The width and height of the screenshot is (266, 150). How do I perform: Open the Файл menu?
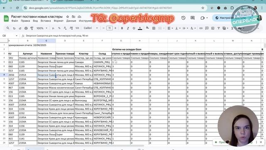coord(15,21)
